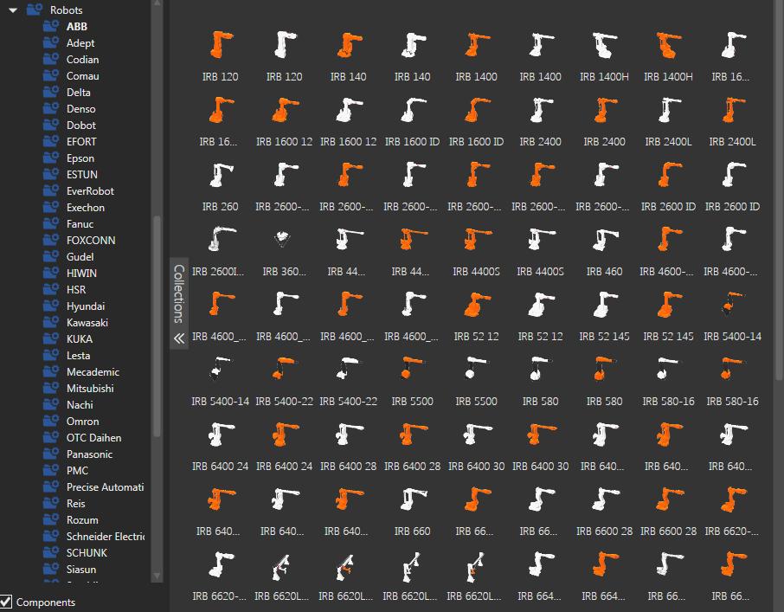Click the robot grid vertical scrollbar
The width and height of the screenshot is (784, 612).
click(x=779, y=190)
